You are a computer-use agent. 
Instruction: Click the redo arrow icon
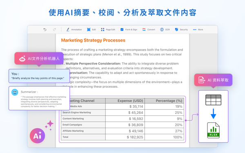(54, 29)
